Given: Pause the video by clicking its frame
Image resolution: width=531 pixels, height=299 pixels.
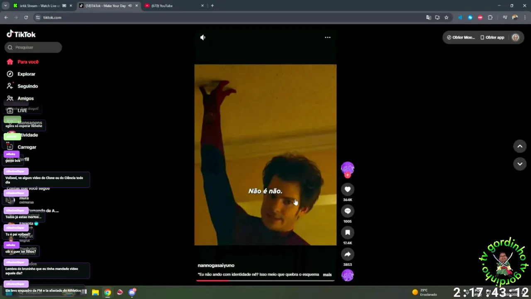Looking at the screenshot, I should tap(265, 154).
